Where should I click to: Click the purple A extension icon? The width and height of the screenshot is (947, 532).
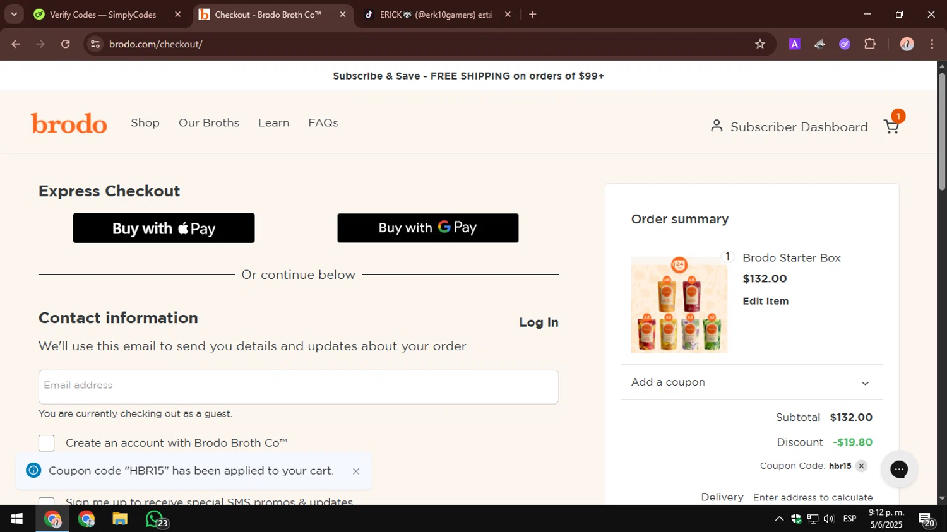click(795, 44)
